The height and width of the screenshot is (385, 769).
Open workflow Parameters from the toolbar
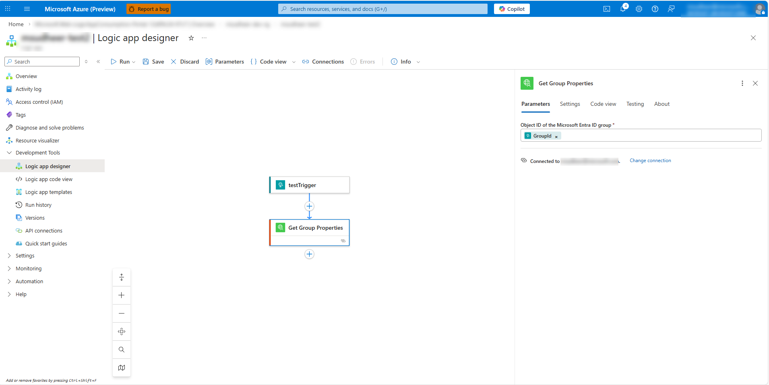tap(225, 62)
